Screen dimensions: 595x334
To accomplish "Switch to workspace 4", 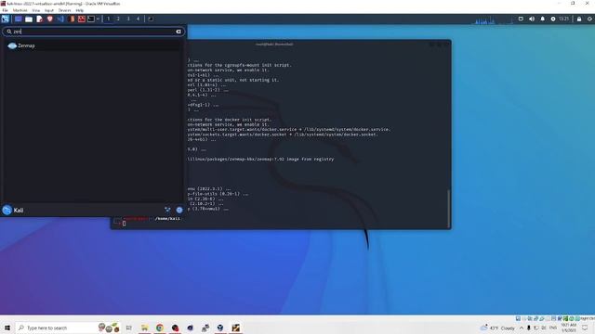I will (139, 19).
